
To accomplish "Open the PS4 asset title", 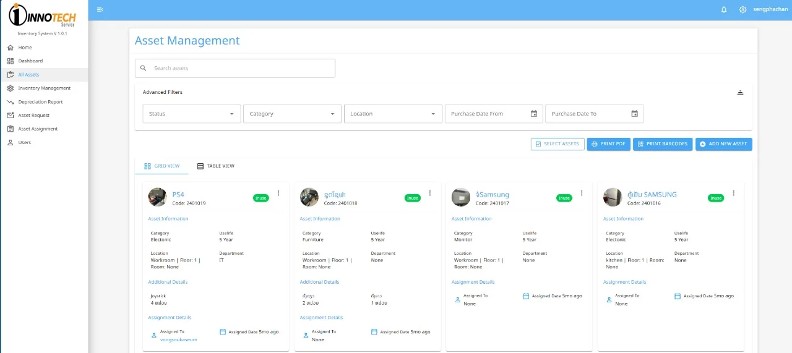I will [178, 194].
